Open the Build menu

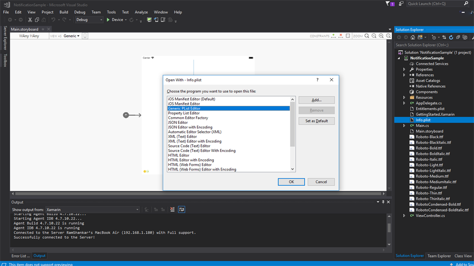tap(64, 12)
